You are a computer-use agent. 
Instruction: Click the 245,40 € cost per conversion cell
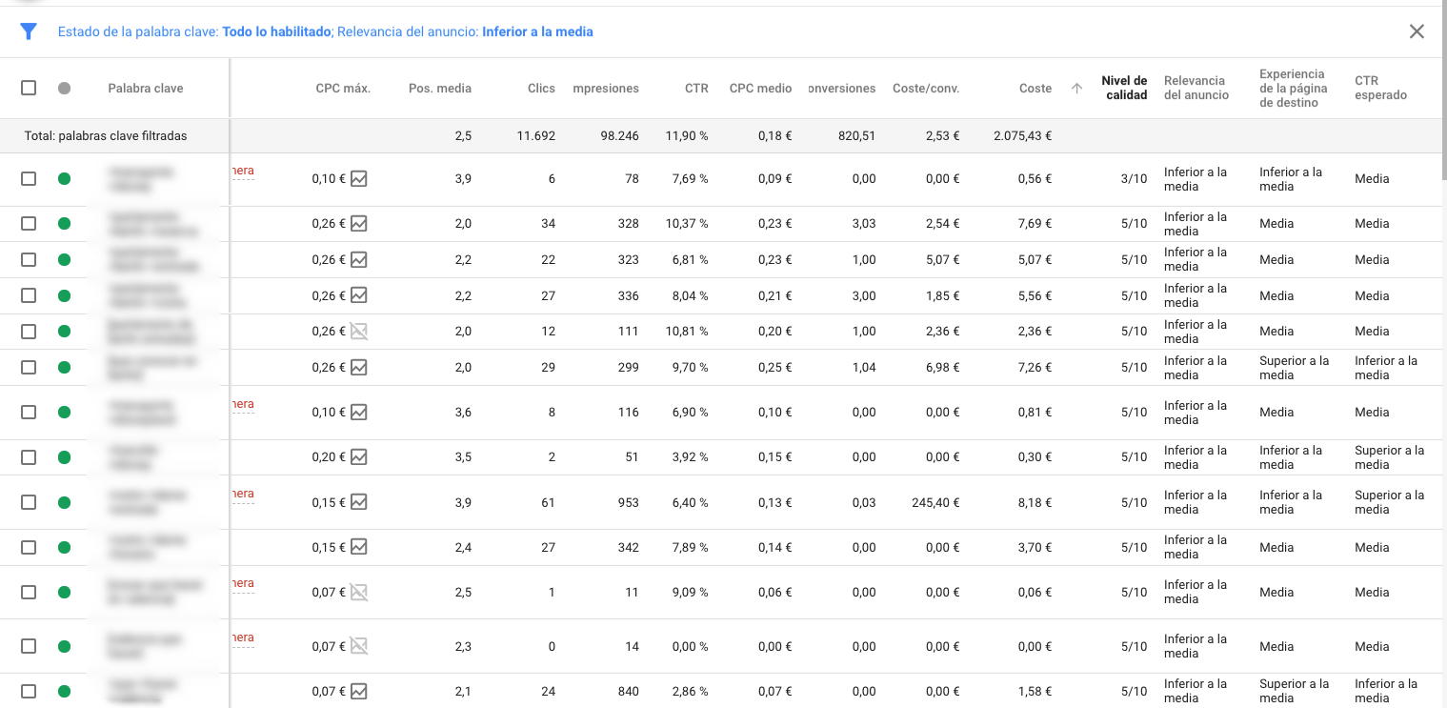[934, 502]
